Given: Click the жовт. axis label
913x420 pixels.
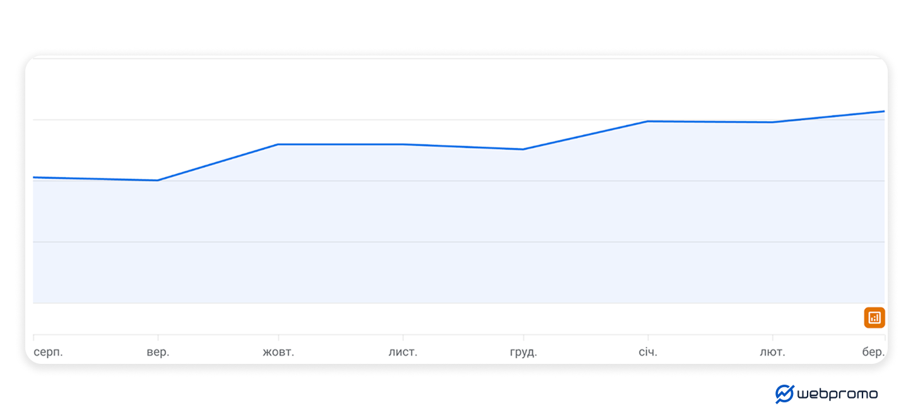Looking at the screenshot, I should 278,352.
